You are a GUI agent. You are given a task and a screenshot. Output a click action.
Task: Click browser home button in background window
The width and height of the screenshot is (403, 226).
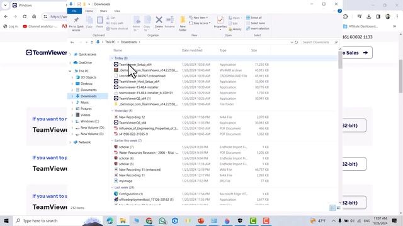(x=34, y=16)
